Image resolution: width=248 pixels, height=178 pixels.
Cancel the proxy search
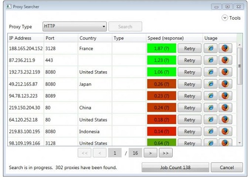pos(227,167)
